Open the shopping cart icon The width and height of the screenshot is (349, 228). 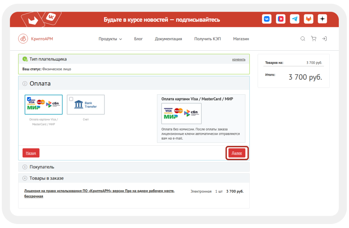click(x=314, y=39)
